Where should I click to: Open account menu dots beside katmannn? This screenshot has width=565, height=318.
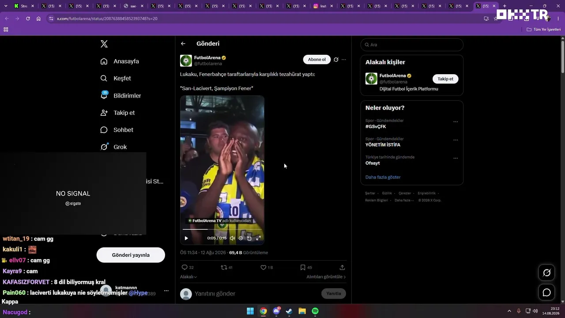coord(166,291)
